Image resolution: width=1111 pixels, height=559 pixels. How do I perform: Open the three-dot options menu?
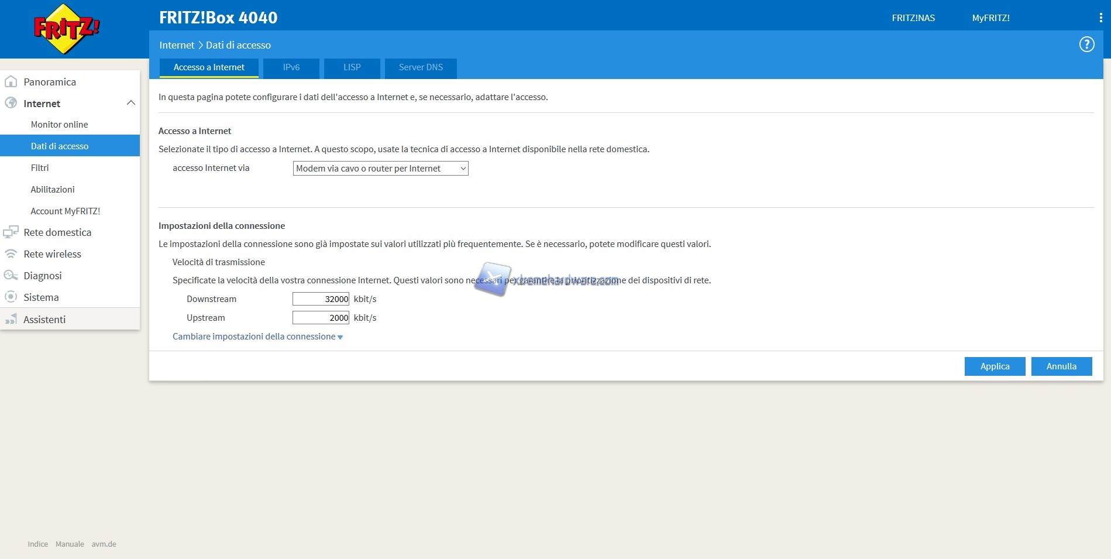click(x=1100, y=18)
